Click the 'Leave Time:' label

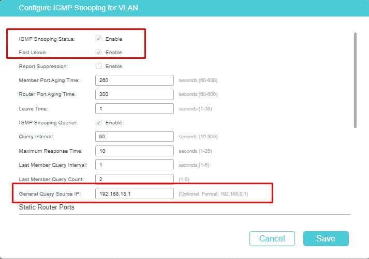point(34,109)
